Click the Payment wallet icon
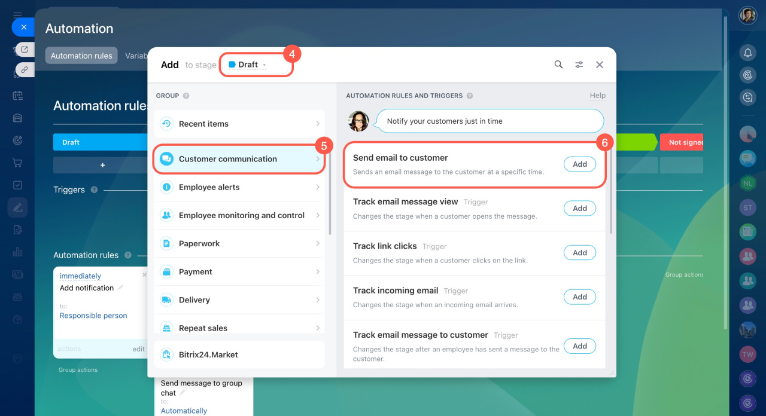Screen dimensions: 766x416 tap(167, 272)
